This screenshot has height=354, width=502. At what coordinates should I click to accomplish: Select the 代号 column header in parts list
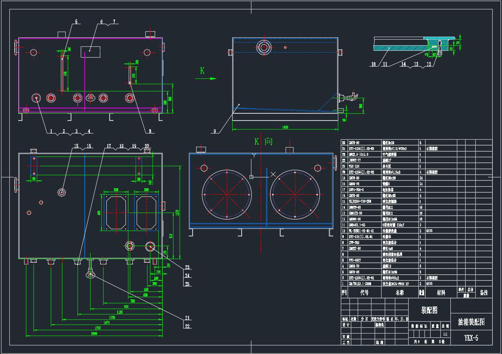pyautogui.click(x=364, y=292)
